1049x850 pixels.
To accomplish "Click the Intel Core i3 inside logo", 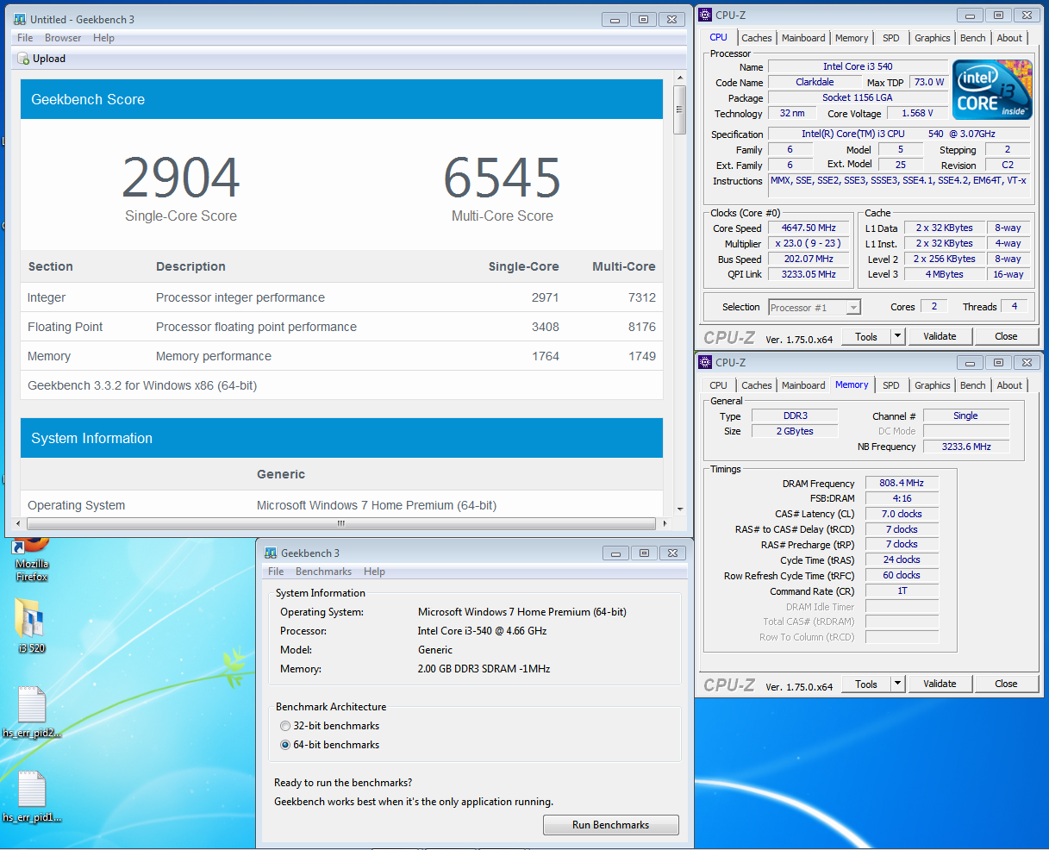I will pos(992,90).
